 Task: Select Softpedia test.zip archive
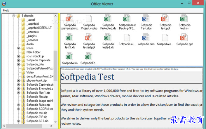[37, 113]
